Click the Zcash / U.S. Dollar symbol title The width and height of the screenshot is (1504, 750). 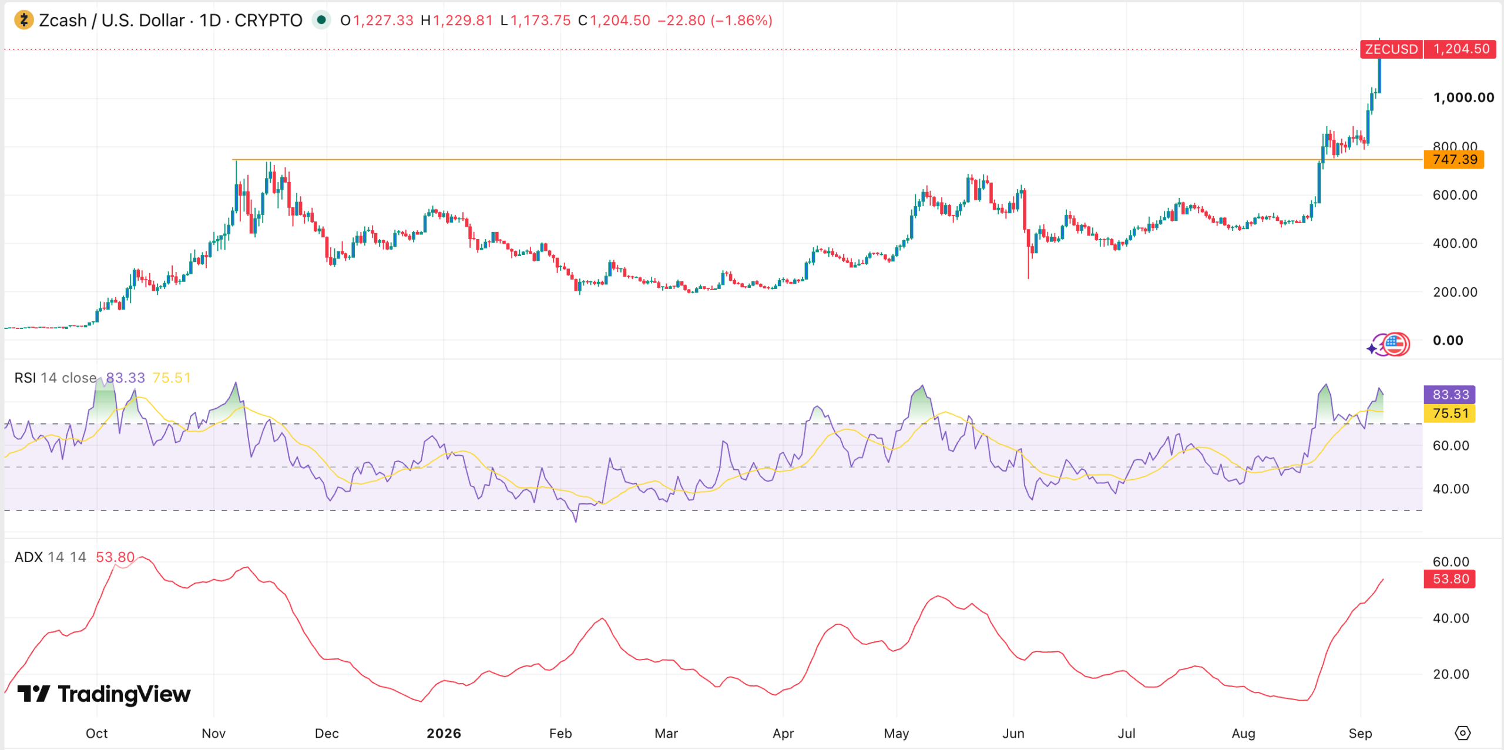(x=112, y=21)
